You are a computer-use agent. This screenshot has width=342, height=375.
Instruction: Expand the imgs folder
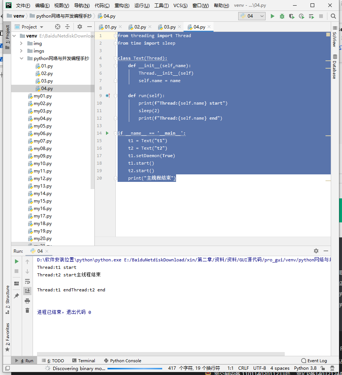coord(21,51)
